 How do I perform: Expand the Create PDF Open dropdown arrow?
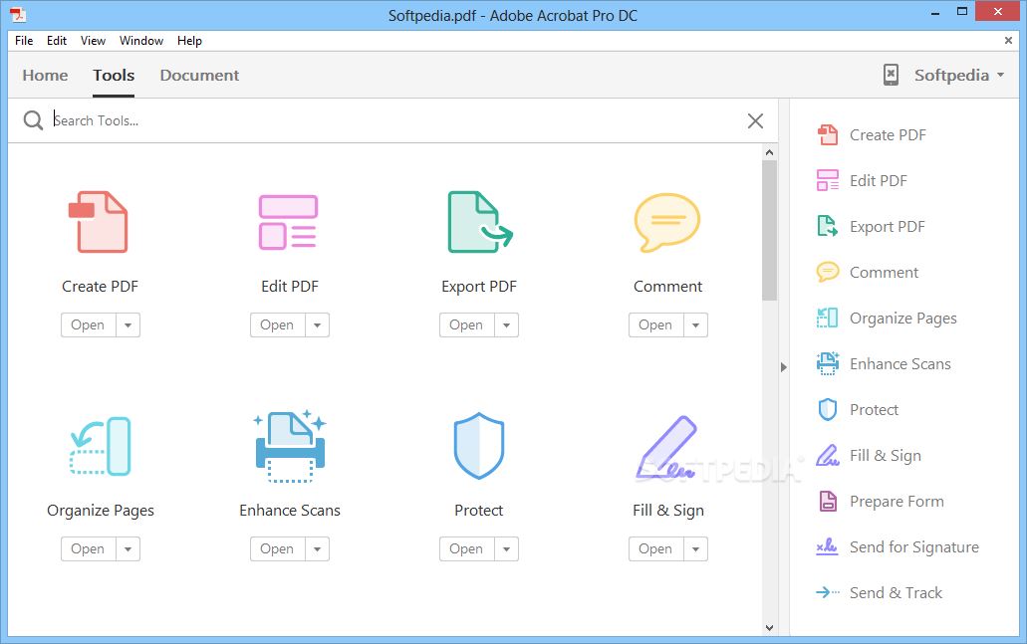click(x=126, y=324)
